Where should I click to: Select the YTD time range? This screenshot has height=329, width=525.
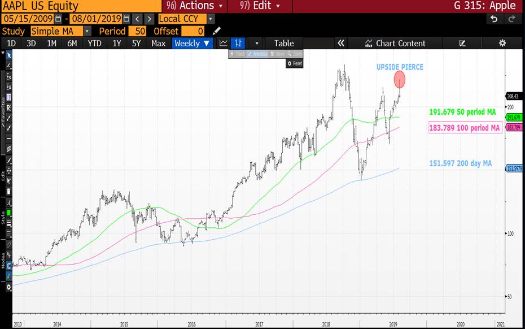point(94,44)
